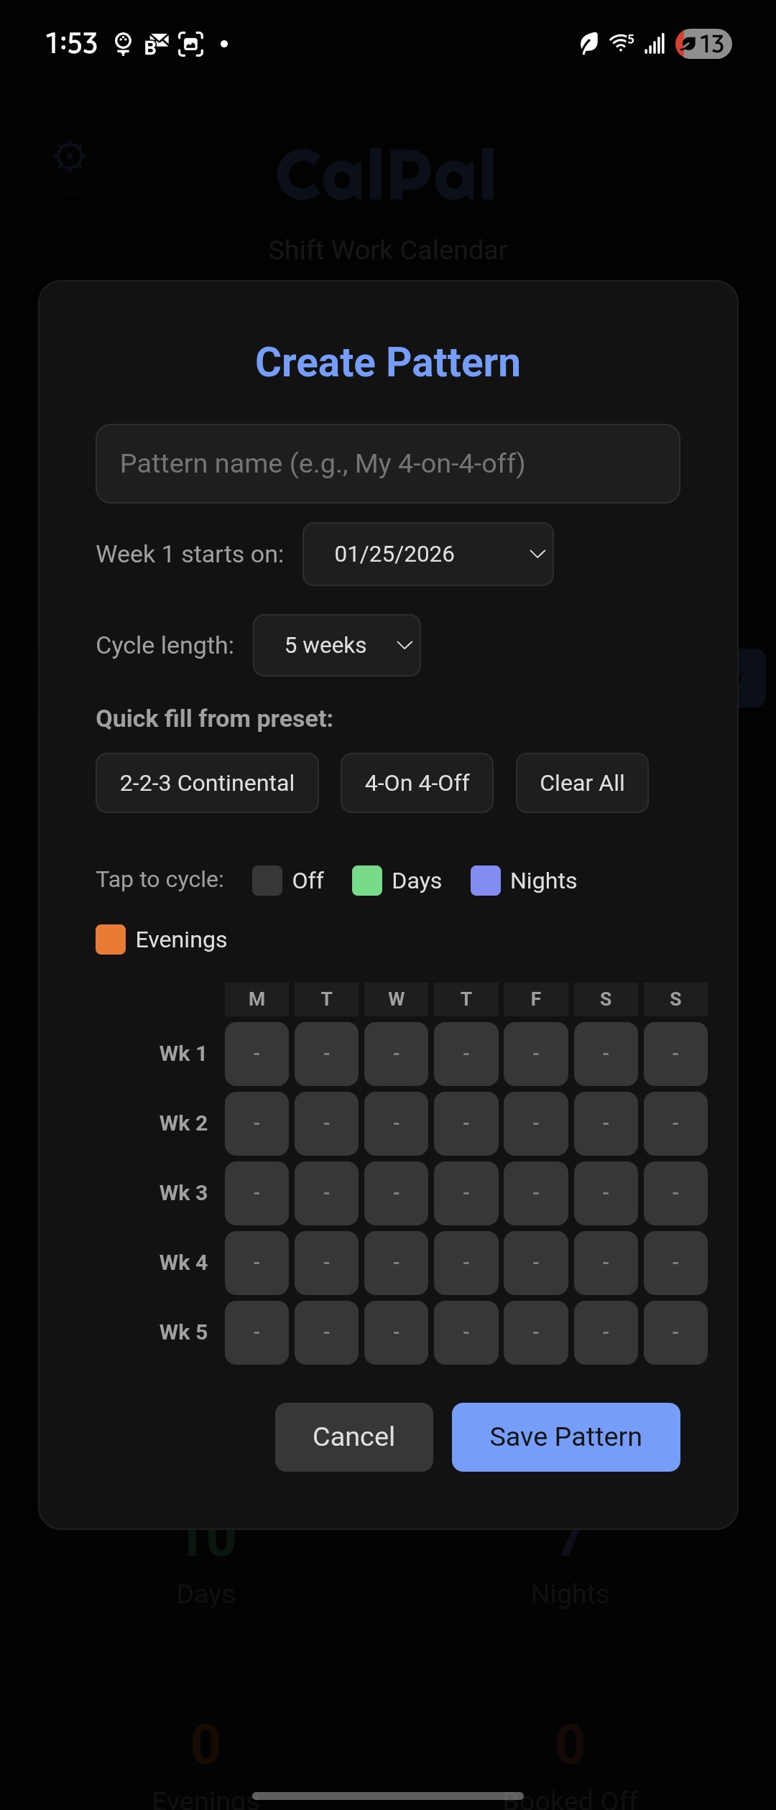Click the green Days color swatch
Screen dimensions: 776x1810
[367, 881]
